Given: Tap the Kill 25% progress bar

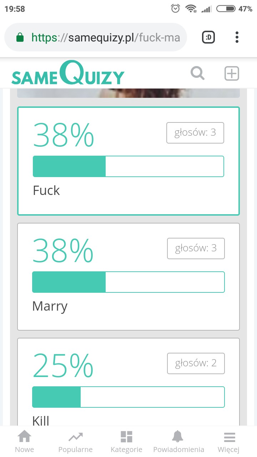Looking at the screenshot, I should pyautogui.click(x=128, y=397).
